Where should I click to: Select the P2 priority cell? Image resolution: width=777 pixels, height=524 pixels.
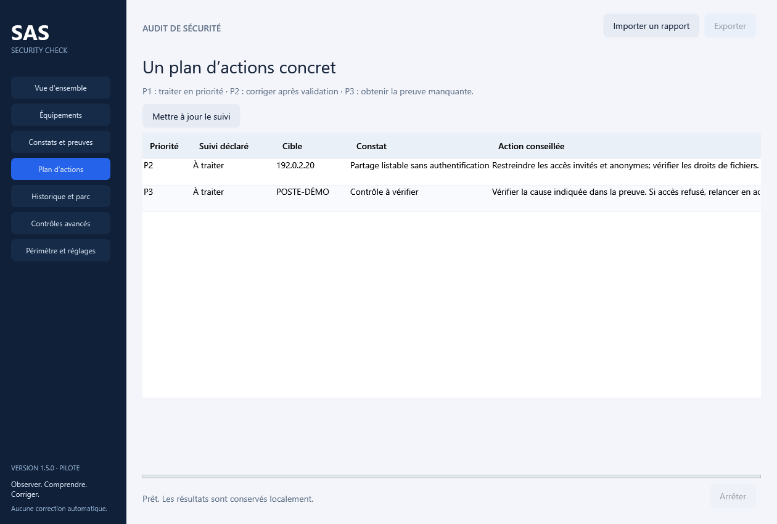click(149, 165)
